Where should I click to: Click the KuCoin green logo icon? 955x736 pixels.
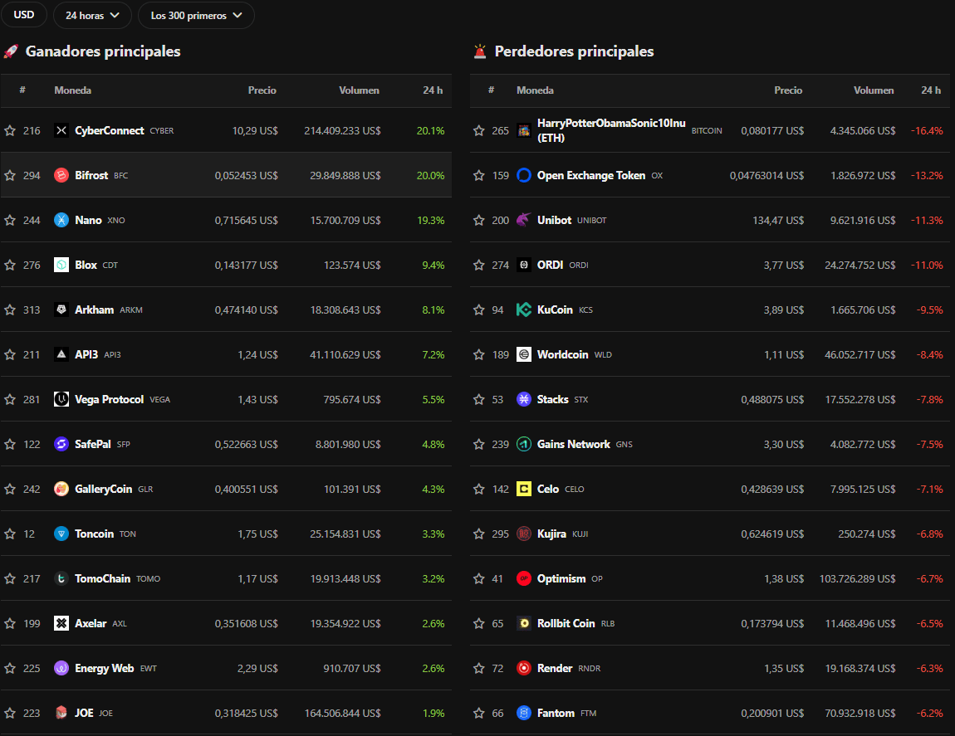tap(524, 310)
